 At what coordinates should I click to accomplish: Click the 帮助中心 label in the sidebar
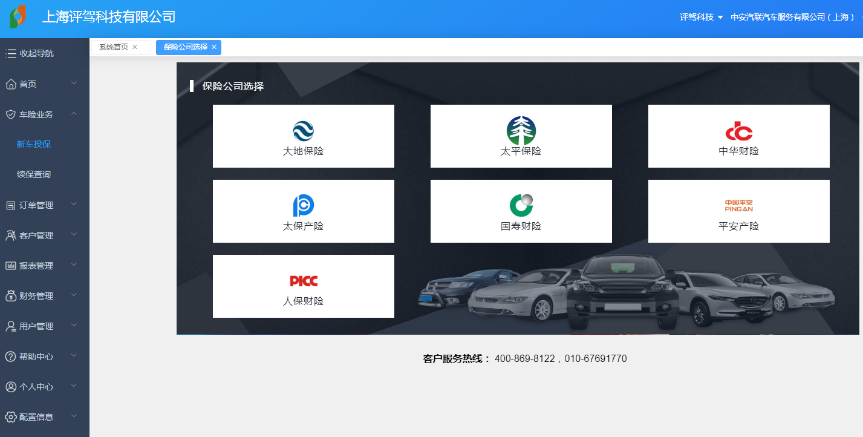pyautogui.click(x=36, y=356)
